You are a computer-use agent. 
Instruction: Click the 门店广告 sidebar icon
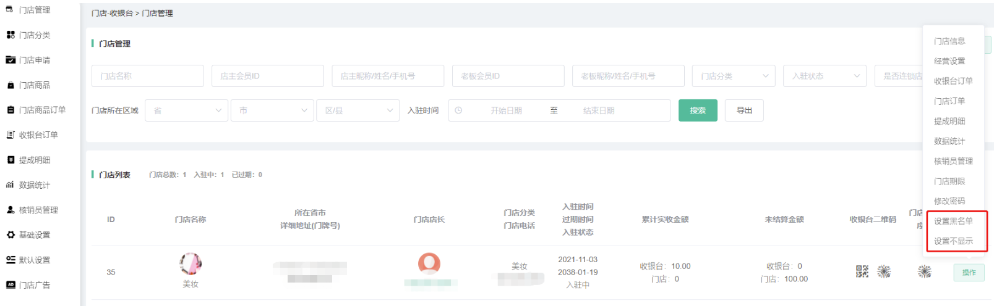coord(11,285)
